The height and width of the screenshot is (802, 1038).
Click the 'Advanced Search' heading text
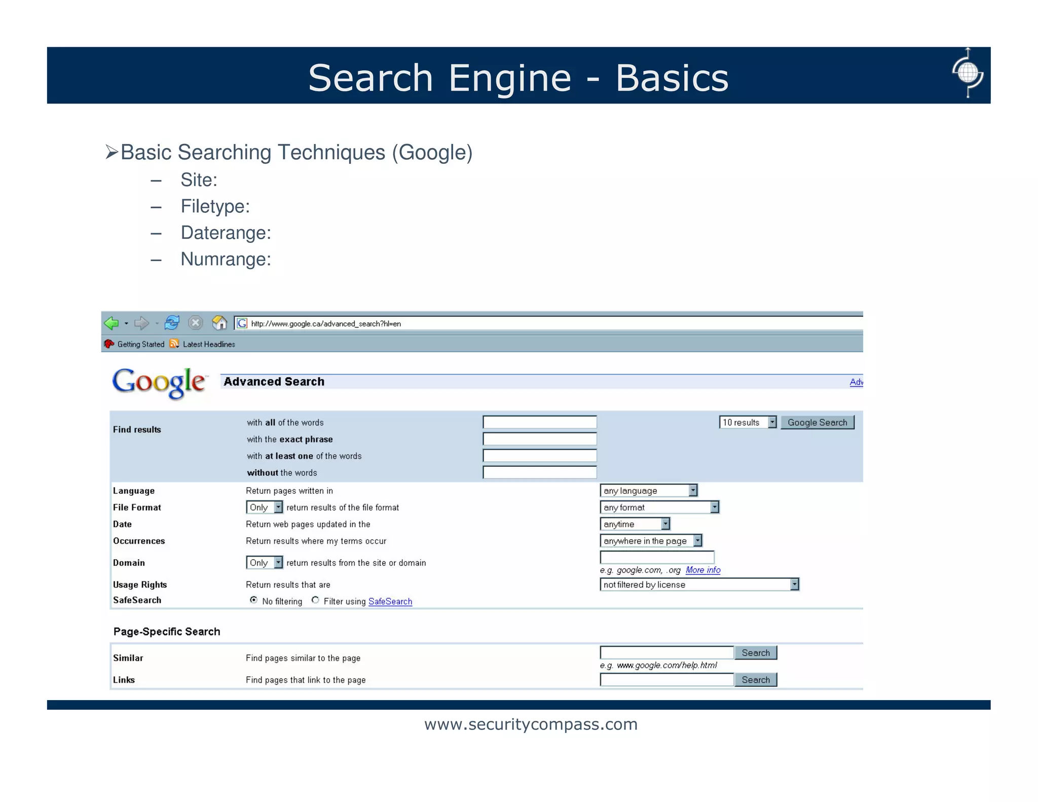click(274, 382)
